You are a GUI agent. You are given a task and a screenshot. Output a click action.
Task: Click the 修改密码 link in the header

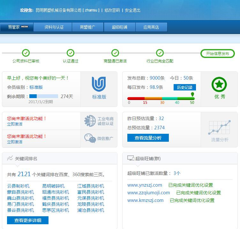(x=112, y=10)
